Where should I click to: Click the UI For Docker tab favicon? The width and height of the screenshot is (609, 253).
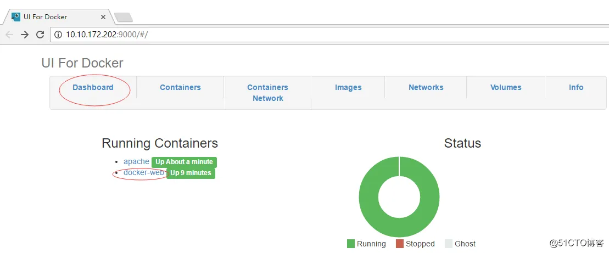[16, 16]
